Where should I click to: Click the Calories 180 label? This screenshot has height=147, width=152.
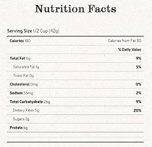coord(20,41)
